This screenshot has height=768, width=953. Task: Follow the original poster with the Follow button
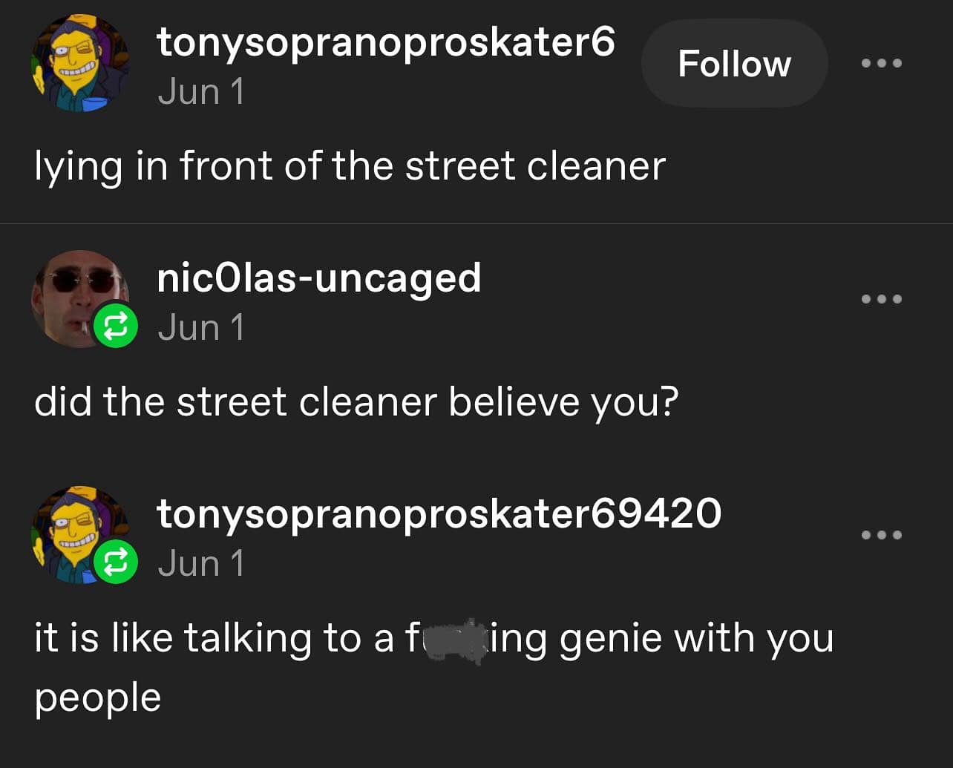(x=734, y=64)
